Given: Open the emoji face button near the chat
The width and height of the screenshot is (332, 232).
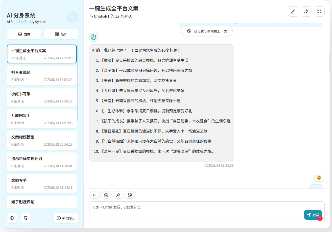Looking at the screenshot, I should point(319,177).
